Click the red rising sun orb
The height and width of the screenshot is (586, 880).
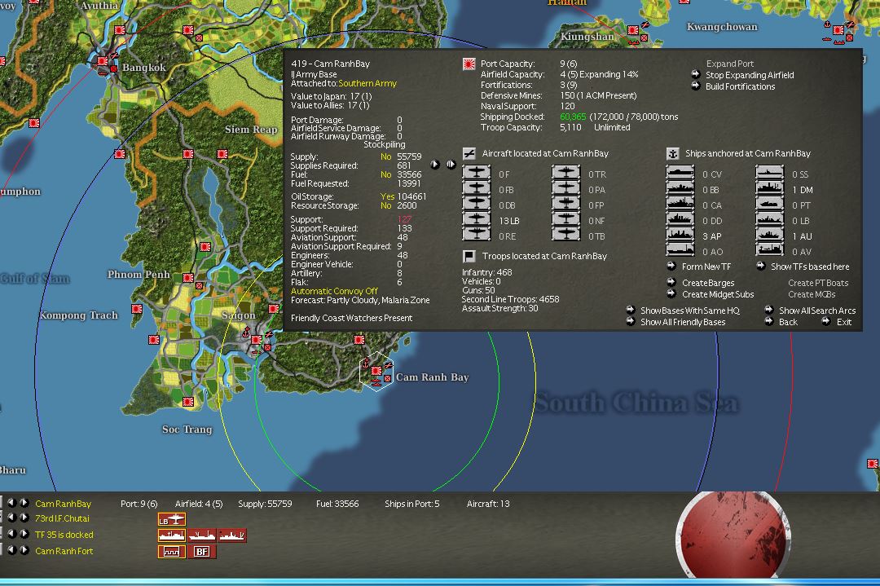[733, 533]
